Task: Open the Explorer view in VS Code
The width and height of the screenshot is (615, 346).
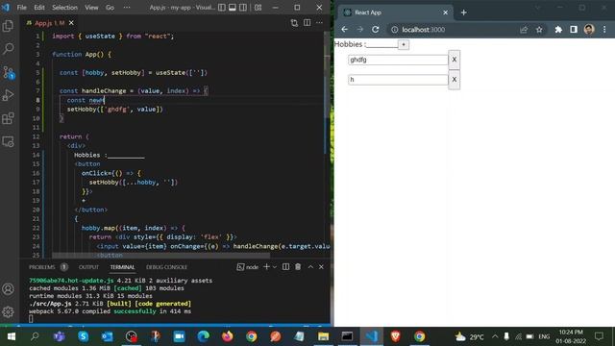Action: 8,26
